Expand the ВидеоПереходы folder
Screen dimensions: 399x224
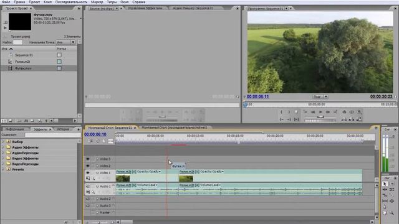point(3,164)
